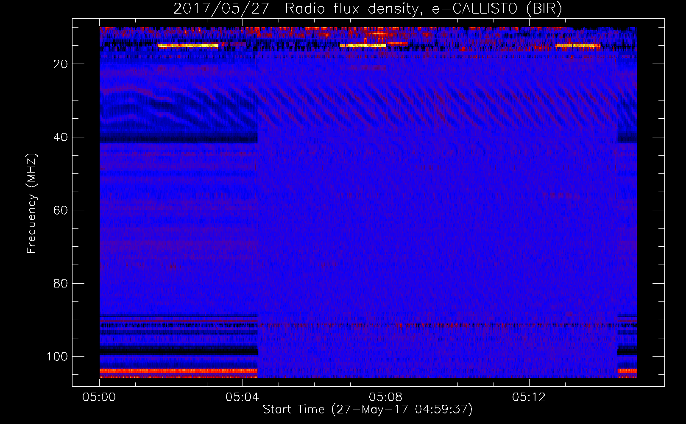
Task: Click the 'Frequency (MHZ)' axis label
Action: pos(32,203)
